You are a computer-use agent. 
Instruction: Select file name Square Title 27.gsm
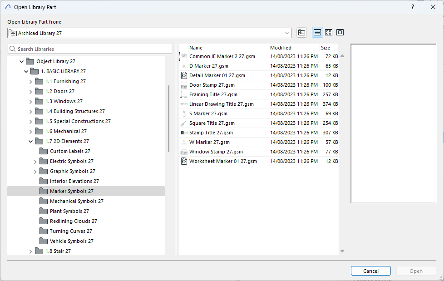tap(212, 123)
